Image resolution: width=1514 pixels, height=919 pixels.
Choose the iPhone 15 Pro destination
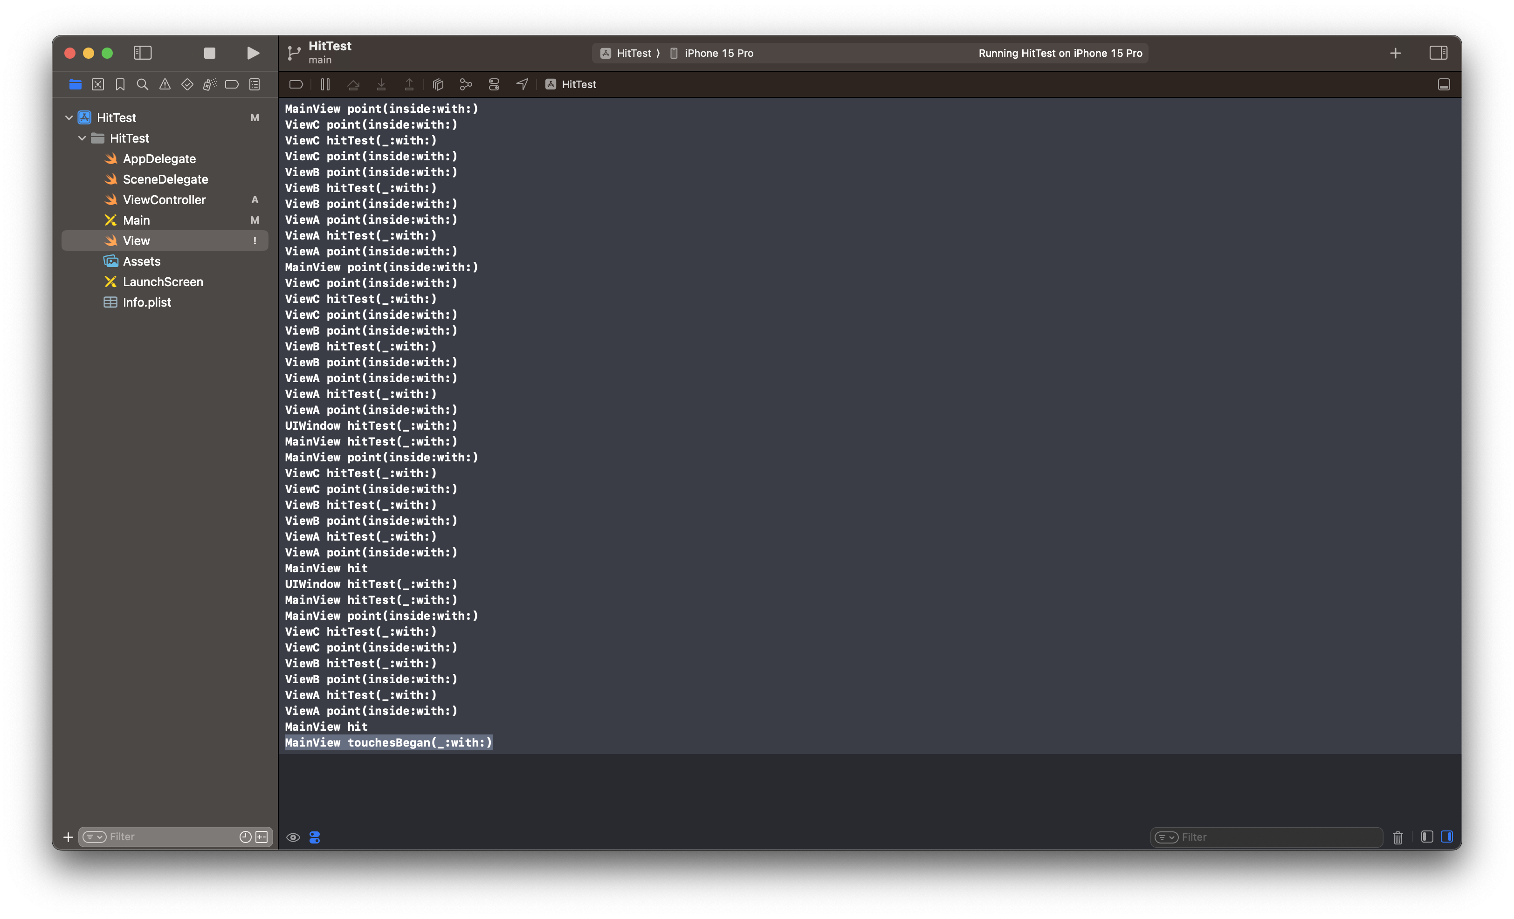712,53
